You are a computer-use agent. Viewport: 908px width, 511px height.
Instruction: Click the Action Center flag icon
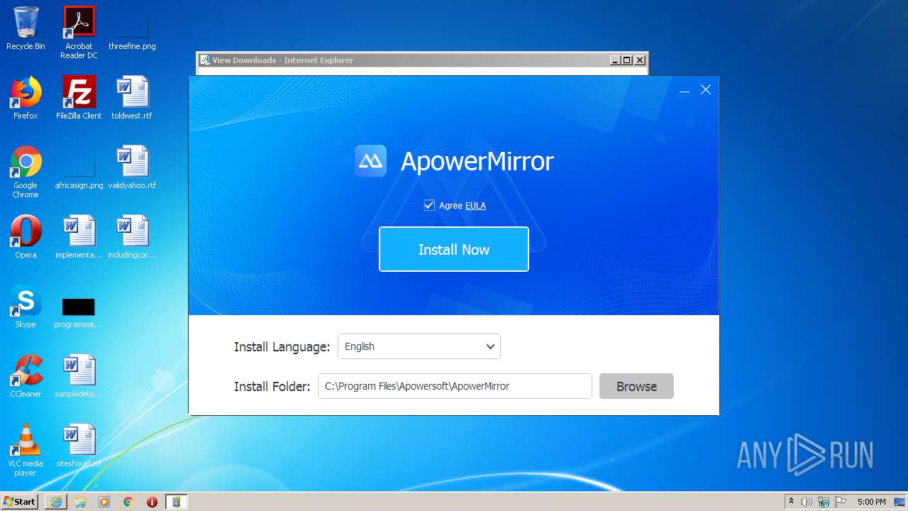[841, 502]
